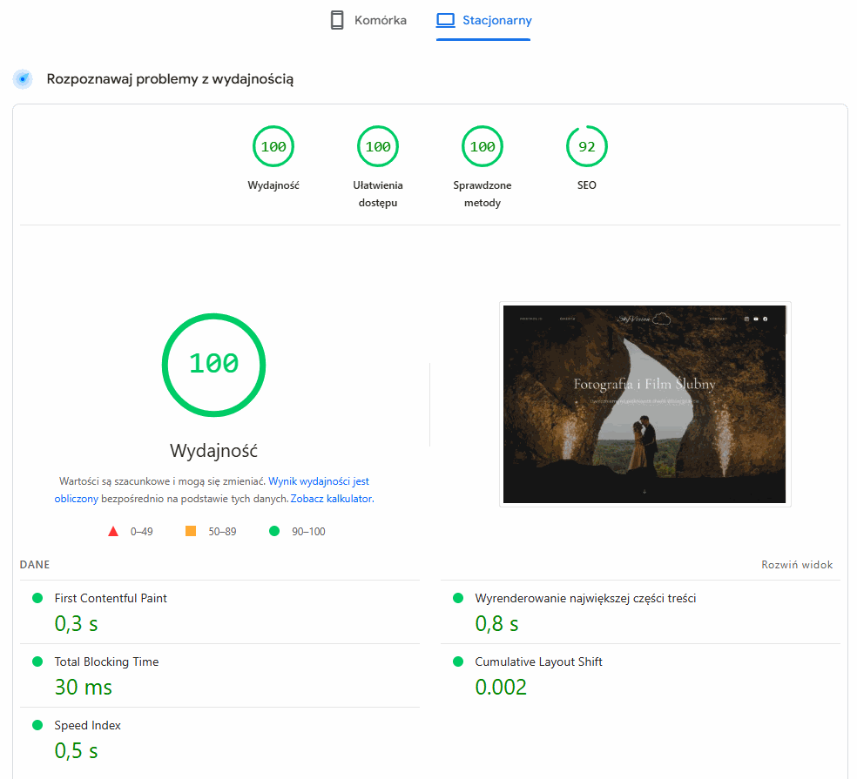This screenshot has width=857, height=779.
Task: Click the Wydajność label under first gauge
Action: click(x=273, y=185)
